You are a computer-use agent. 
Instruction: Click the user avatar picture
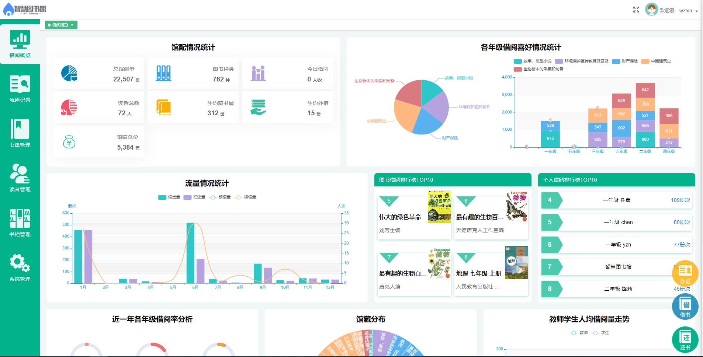(x=651, y=10)
